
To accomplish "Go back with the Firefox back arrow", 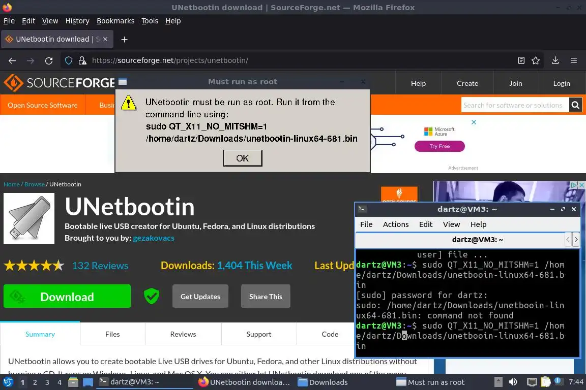I will (12, 60).
